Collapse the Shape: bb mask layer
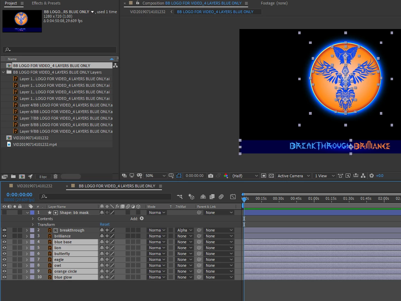Screen dimensions: 401x301 27,213
